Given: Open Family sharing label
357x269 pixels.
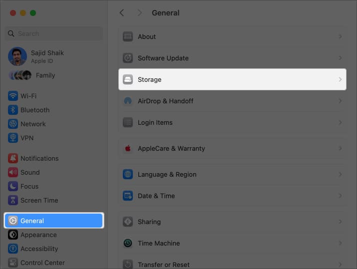Looking at the screenshot, I should [45, 75].
